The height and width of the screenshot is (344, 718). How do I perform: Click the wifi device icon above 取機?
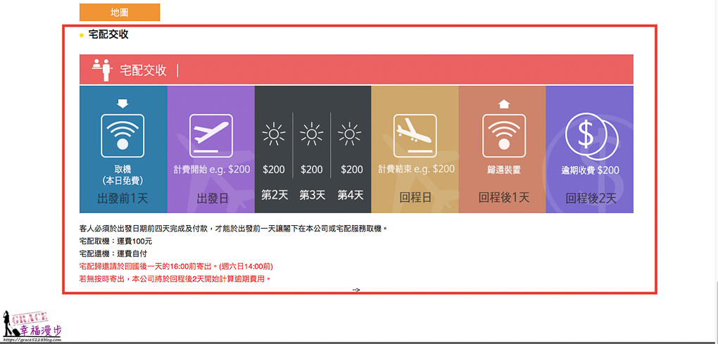coord(122,135)
